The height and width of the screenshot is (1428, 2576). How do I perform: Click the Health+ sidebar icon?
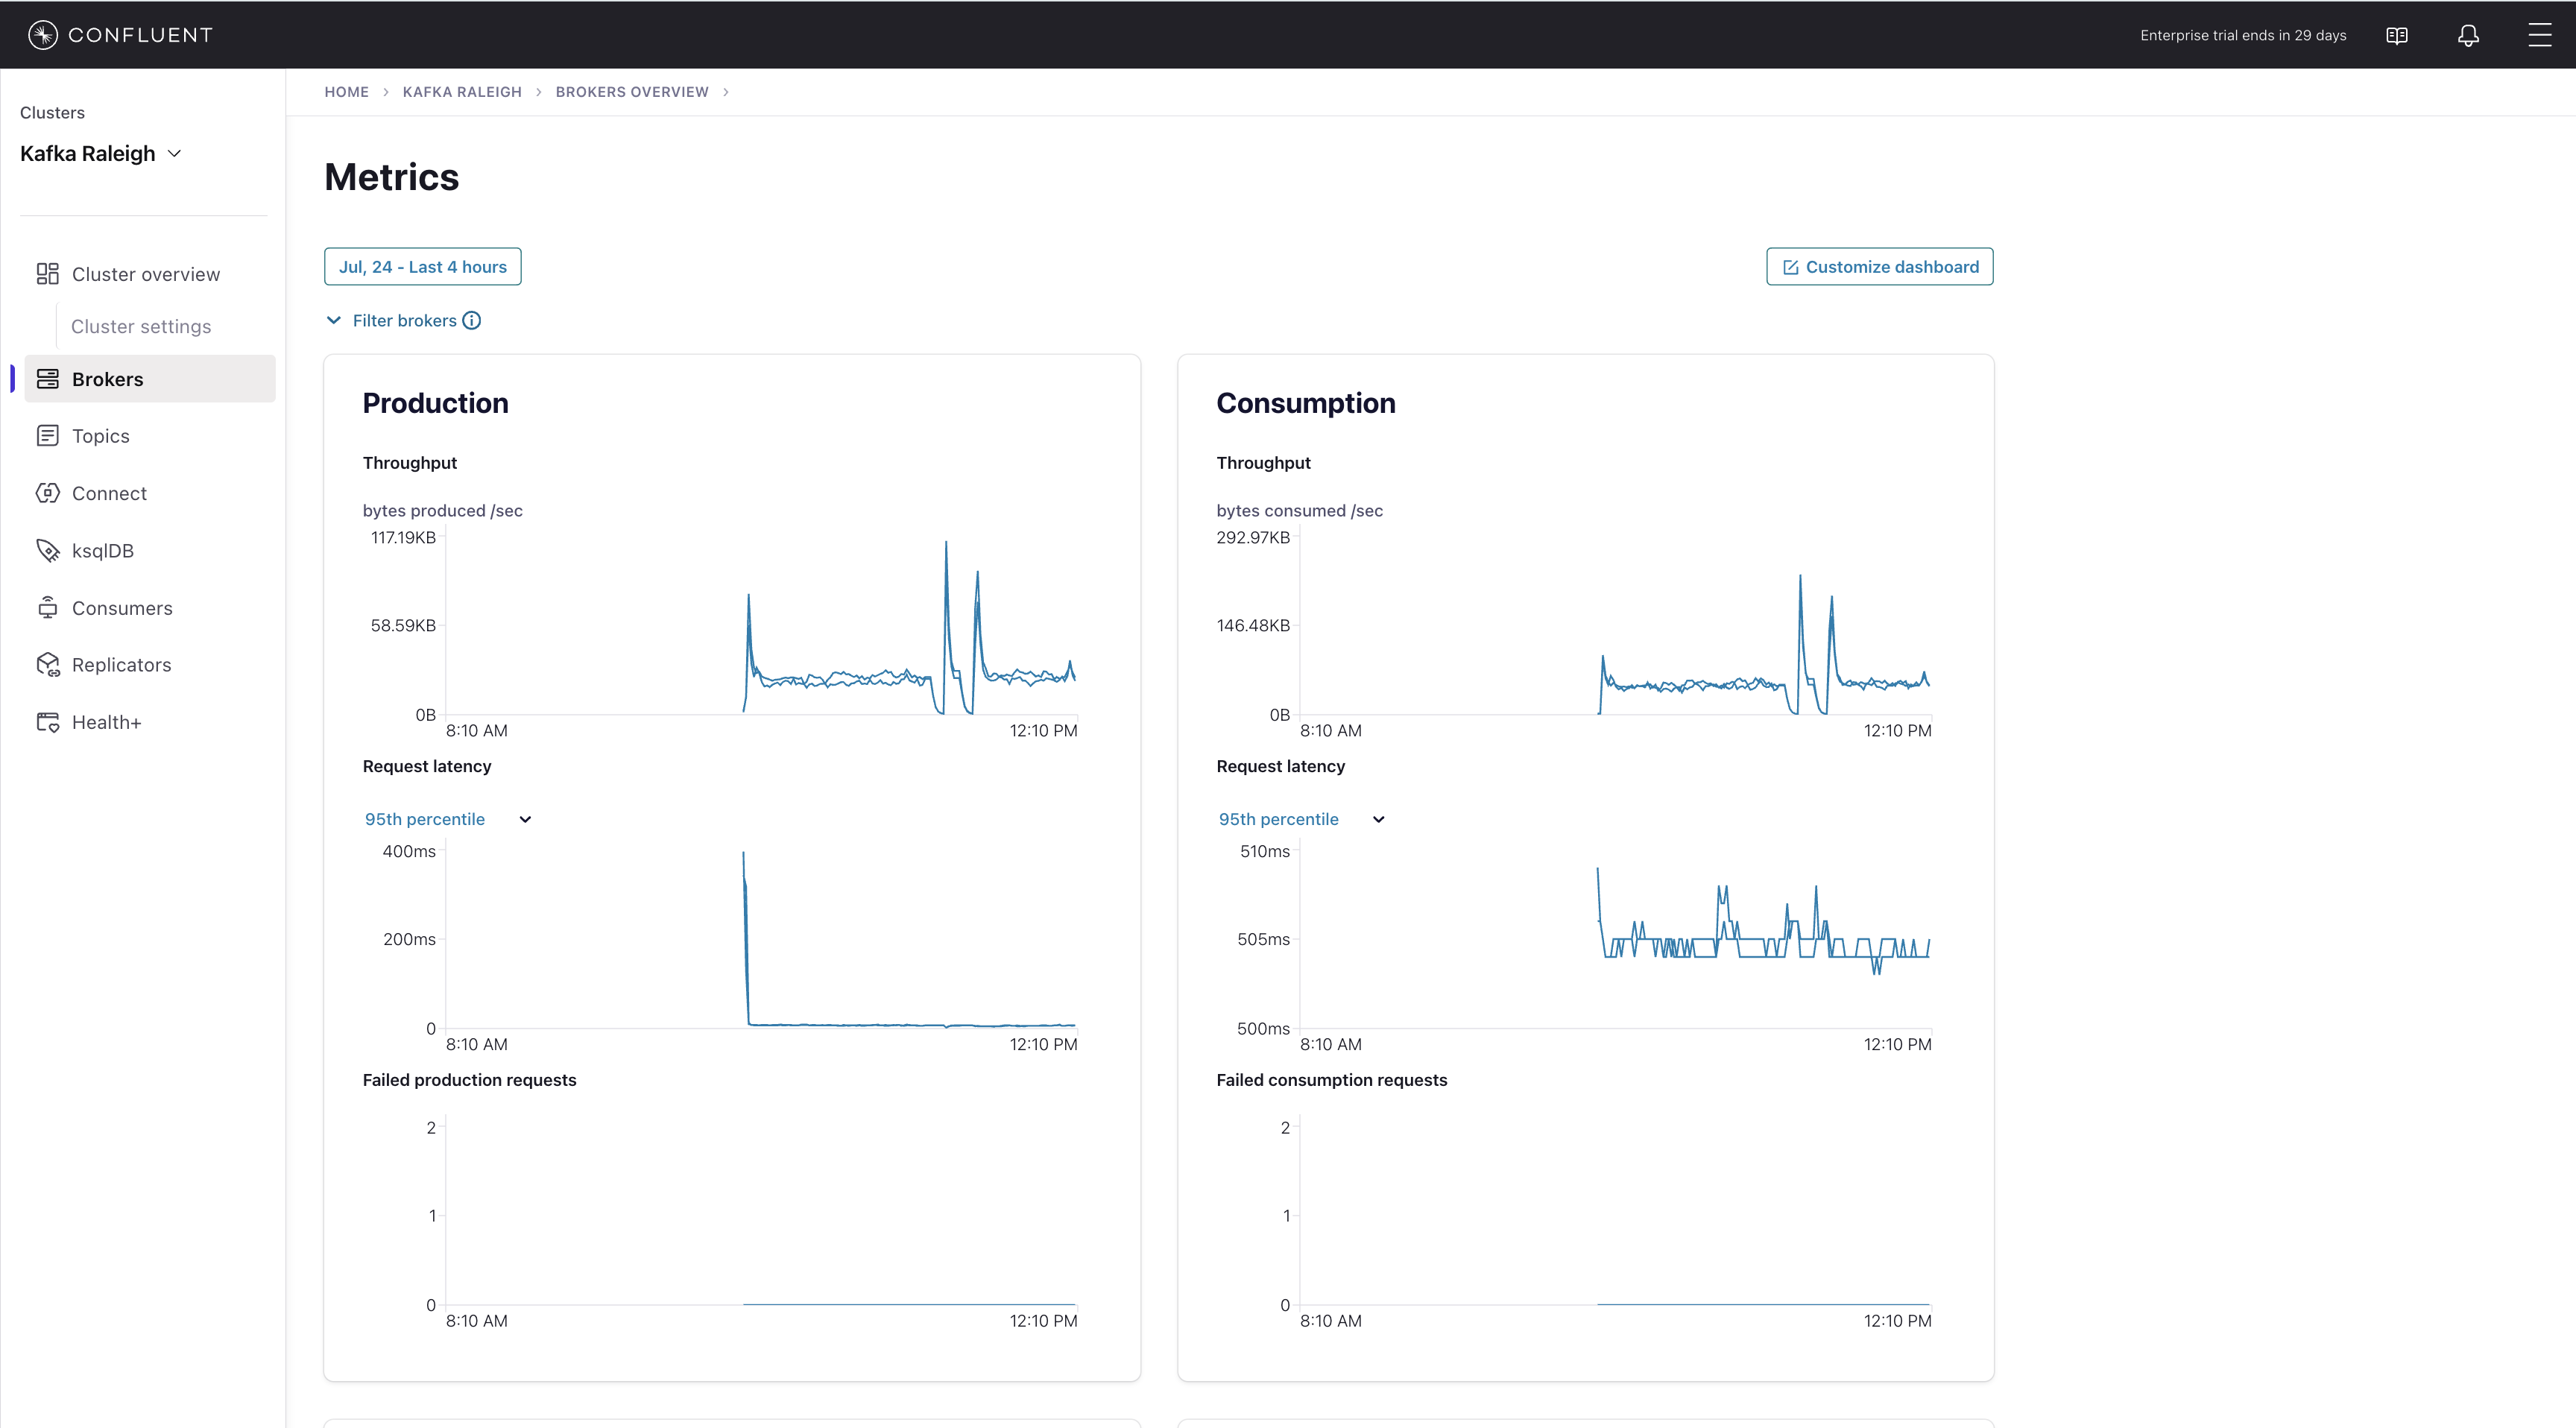pos(47,722)
